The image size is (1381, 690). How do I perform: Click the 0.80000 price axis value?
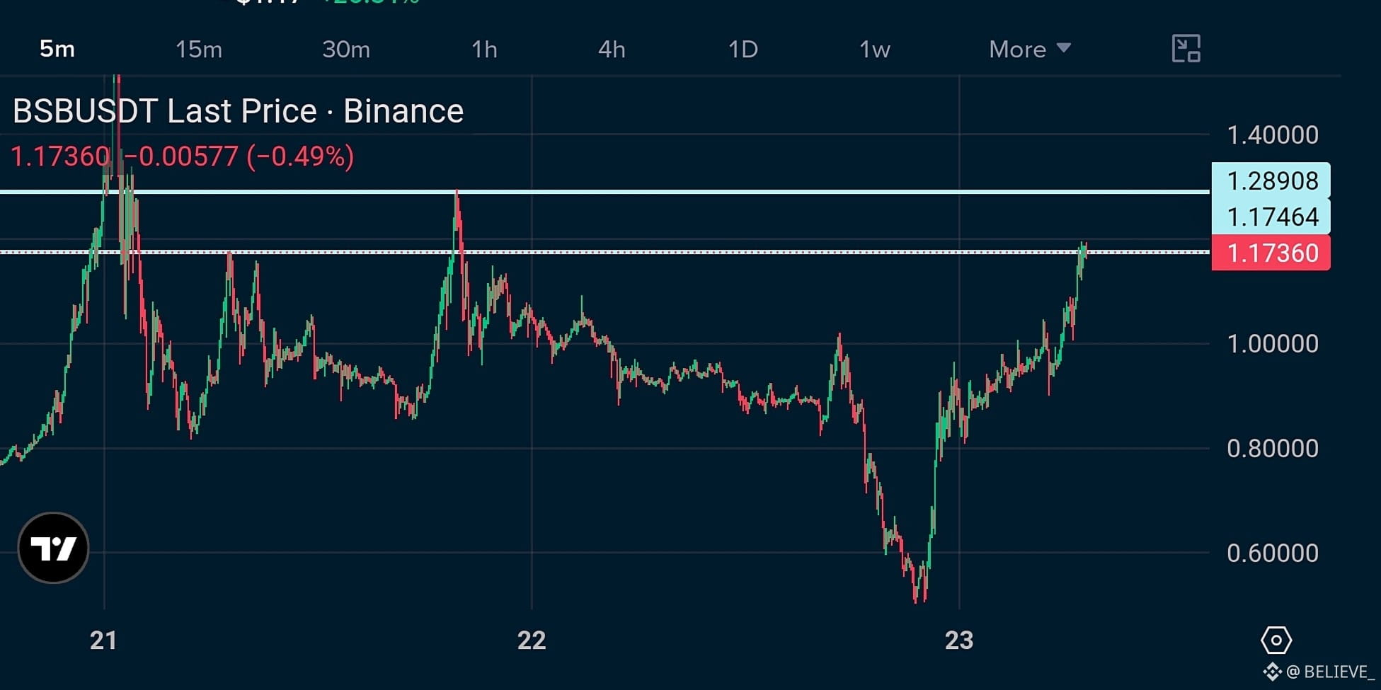pyautogui.click(x=1273, y=448)
